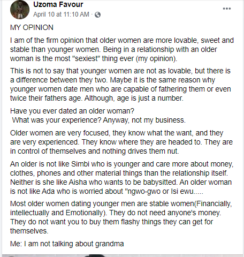Visit the Uzoma Favour profile name link
The height and width of the screenshot is (257, 244).
(58, 5)
